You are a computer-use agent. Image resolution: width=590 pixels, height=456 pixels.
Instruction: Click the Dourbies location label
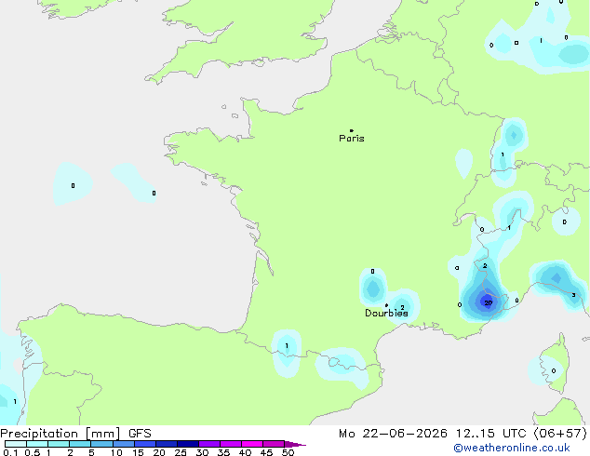click(x=386, y=313)
